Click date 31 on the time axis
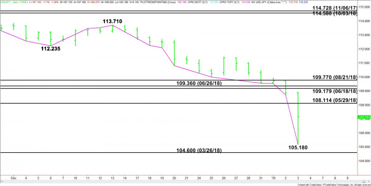The height and width of the screenshot is (186, 371). coord(261,177)
